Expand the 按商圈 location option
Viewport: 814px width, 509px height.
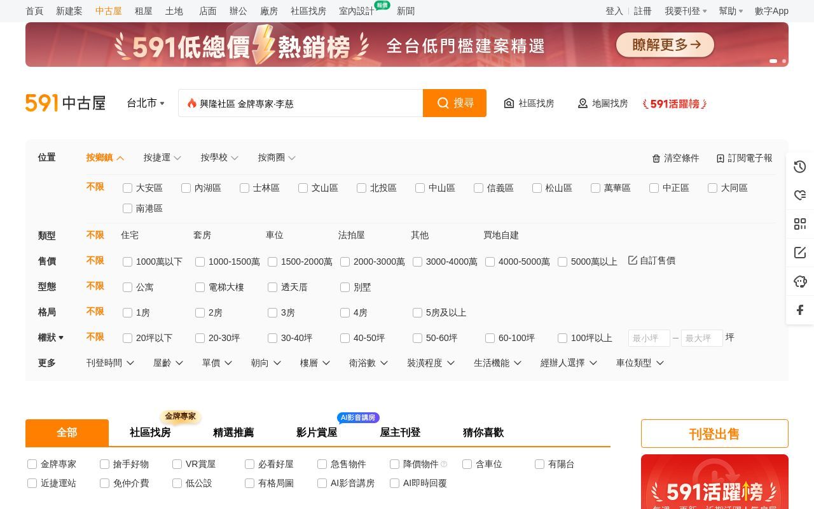(x=277, y=158)
